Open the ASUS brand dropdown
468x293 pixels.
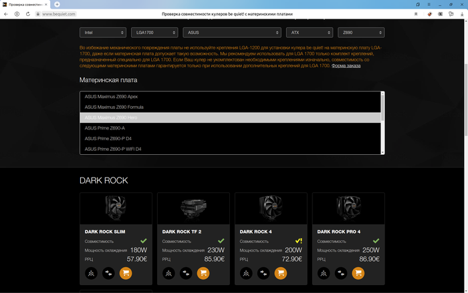point(232,33)
